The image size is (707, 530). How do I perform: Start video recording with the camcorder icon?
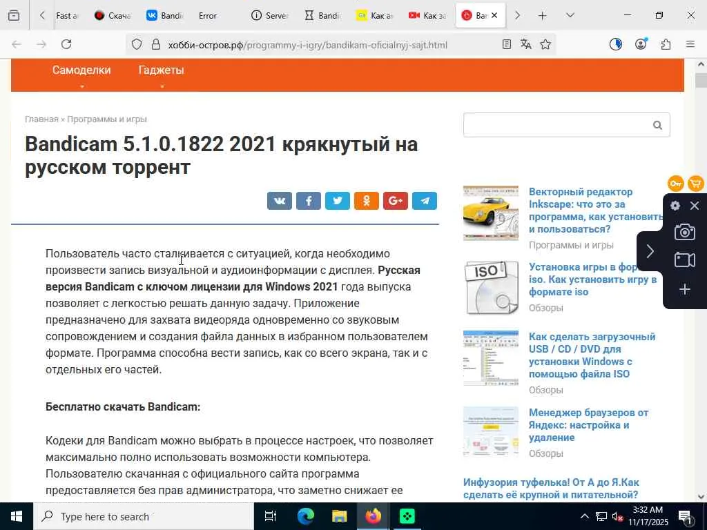point(684,260)
